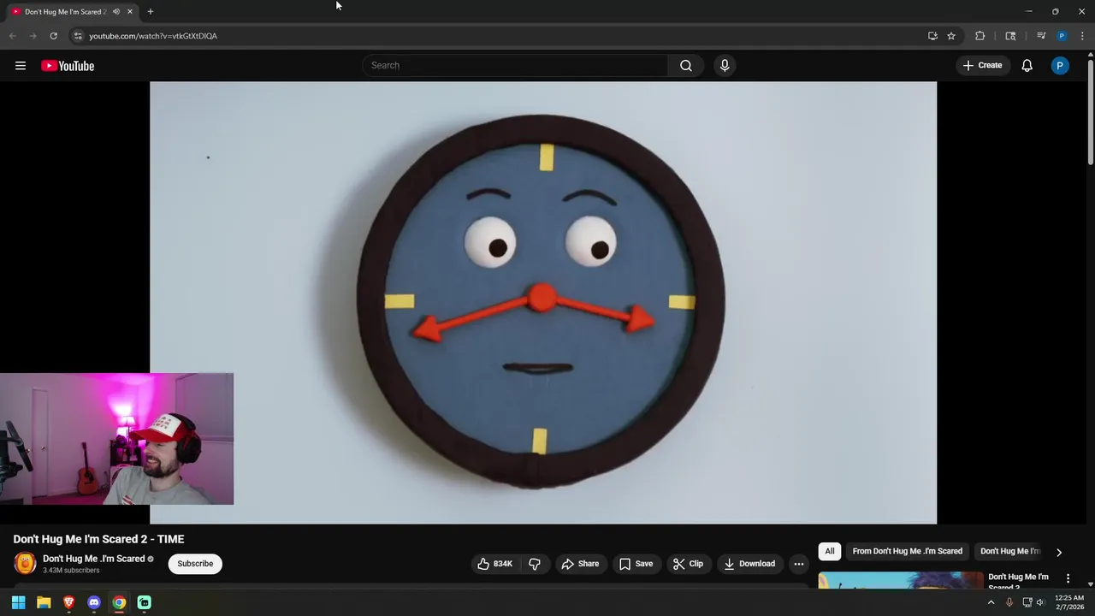Open Streamlabs from taskbar
The height and width of the screenshot is (616, 1095).
pos(145,602)
